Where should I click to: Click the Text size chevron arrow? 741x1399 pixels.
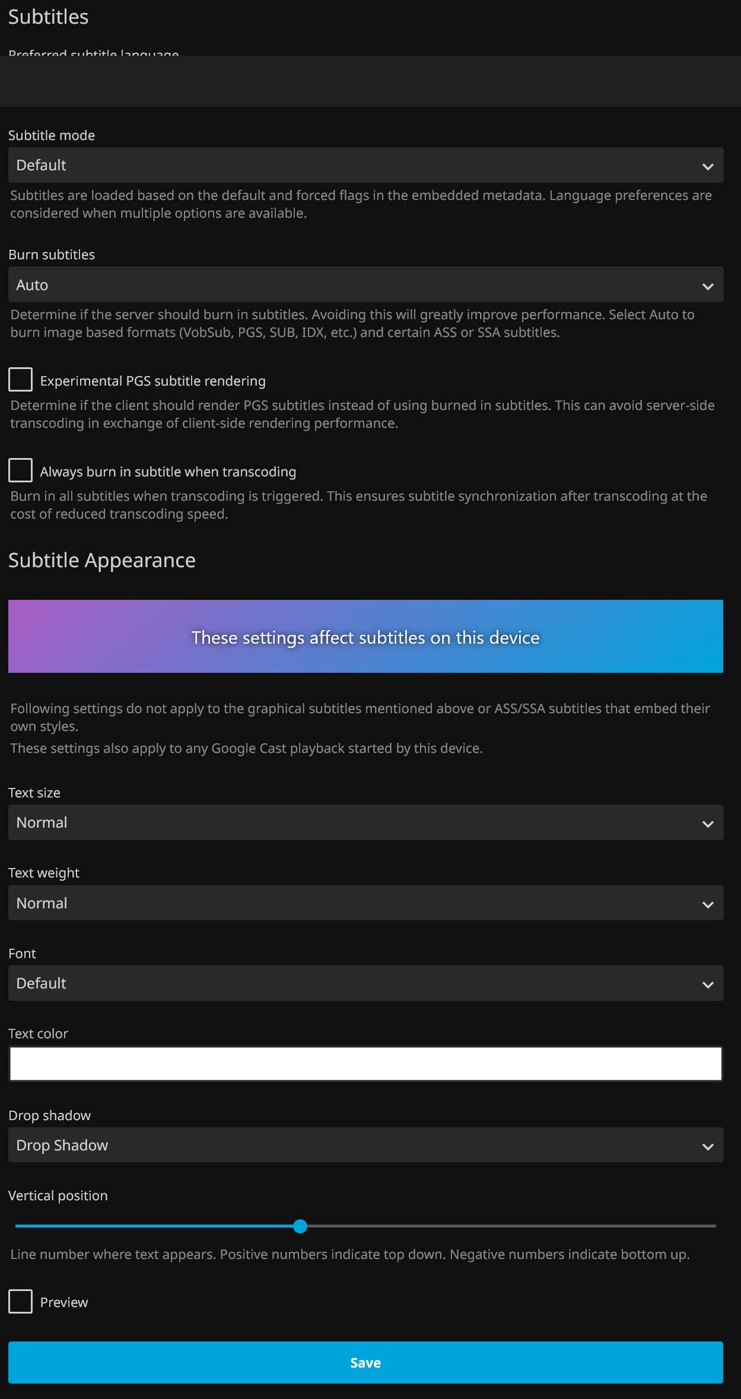(x=708, y=824)
